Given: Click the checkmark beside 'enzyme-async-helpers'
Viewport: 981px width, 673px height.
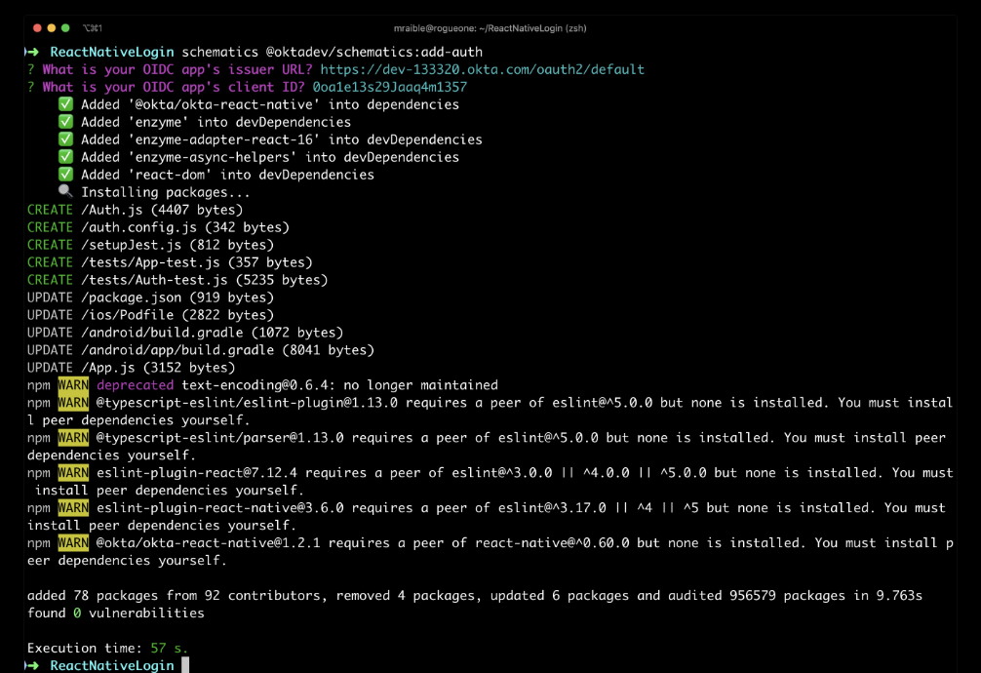Looking at the screenshot, I should pos(65,157).
